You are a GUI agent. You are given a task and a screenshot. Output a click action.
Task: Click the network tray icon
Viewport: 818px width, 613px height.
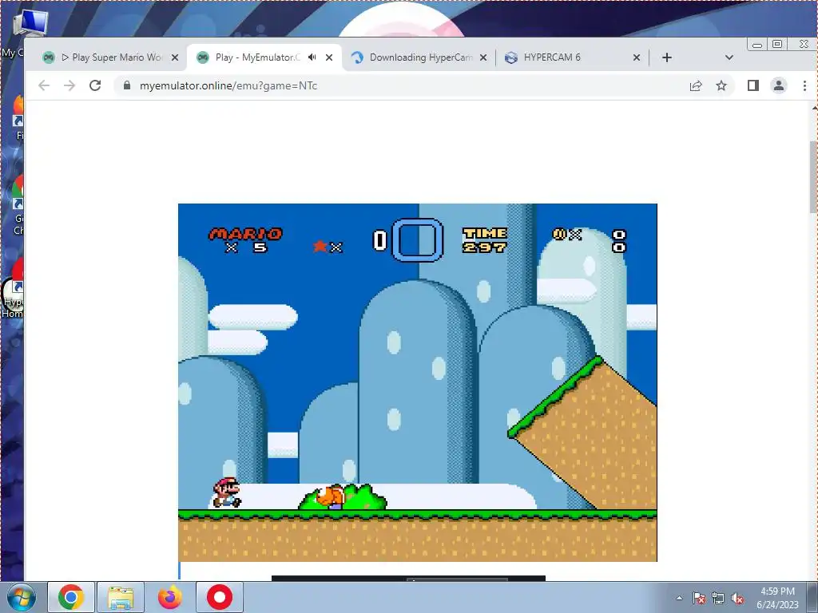718,599
